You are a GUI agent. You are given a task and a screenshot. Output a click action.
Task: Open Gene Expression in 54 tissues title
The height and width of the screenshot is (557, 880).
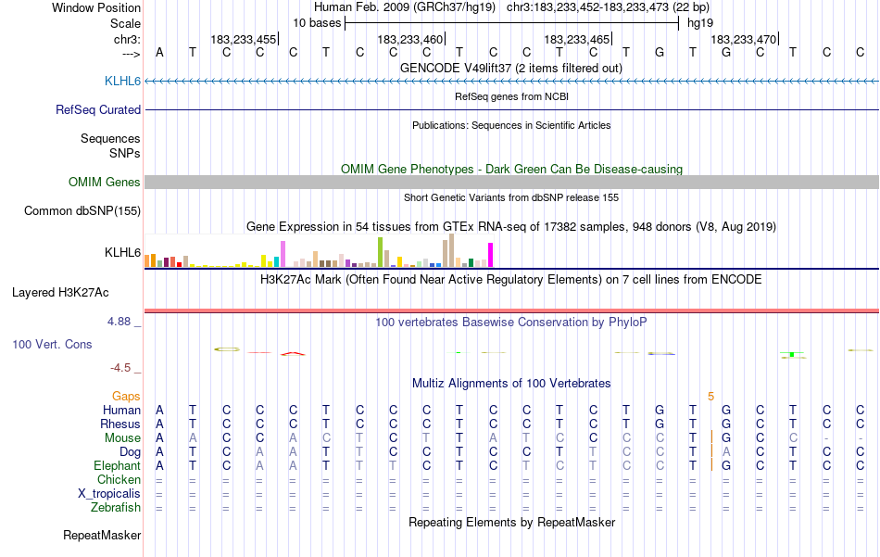511,227
